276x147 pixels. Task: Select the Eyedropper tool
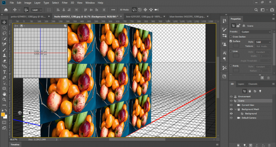click(4, 44)
